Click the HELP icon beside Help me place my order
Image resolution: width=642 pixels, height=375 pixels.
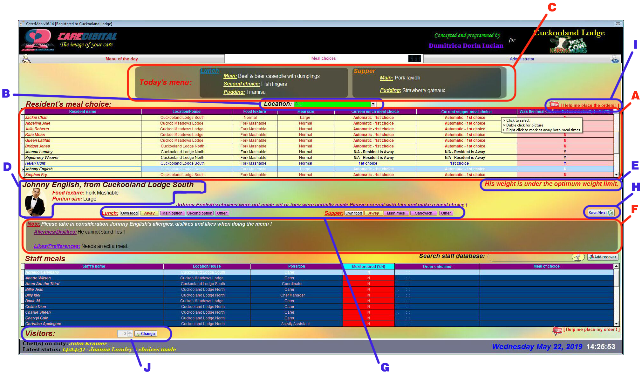(x=557, y=331)
